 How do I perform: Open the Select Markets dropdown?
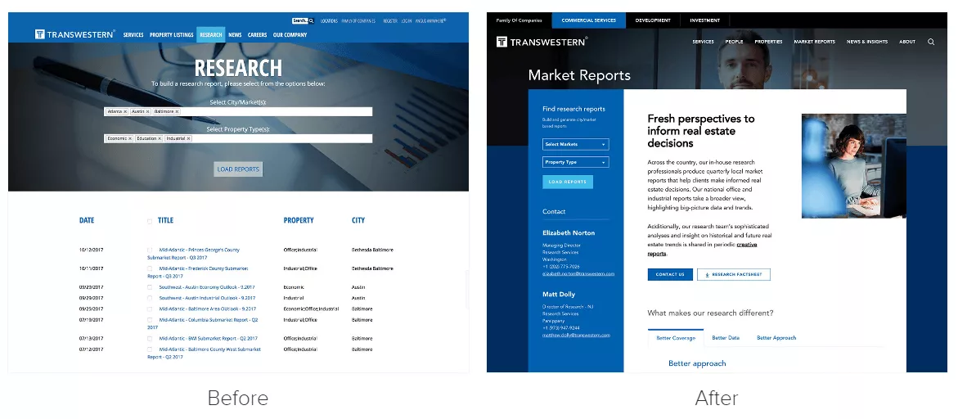tap(575, 145)
